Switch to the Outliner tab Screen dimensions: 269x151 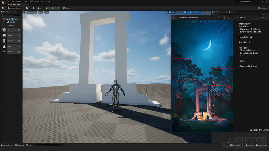tap(216, 12)
